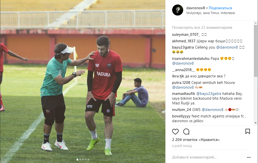The image size is (258, 163).
Task: Select the last carousel photo dot
Action: pyautogui.click(x=88, y=159)
